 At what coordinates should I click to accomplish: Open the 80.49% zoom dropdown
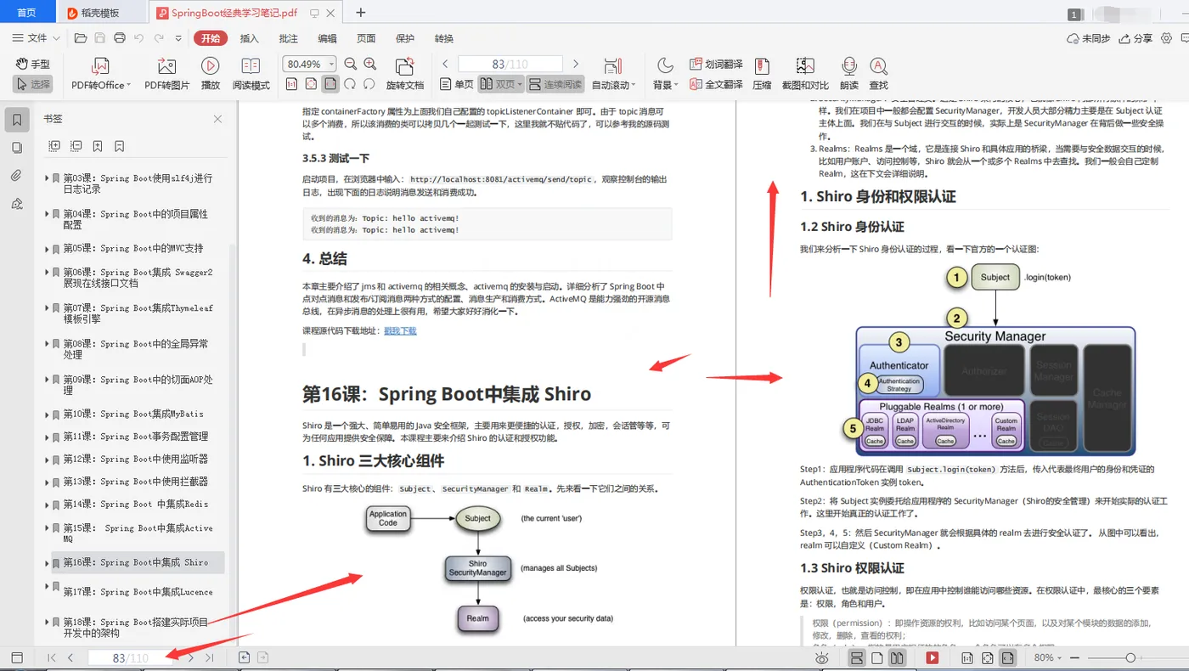[331, 64]
